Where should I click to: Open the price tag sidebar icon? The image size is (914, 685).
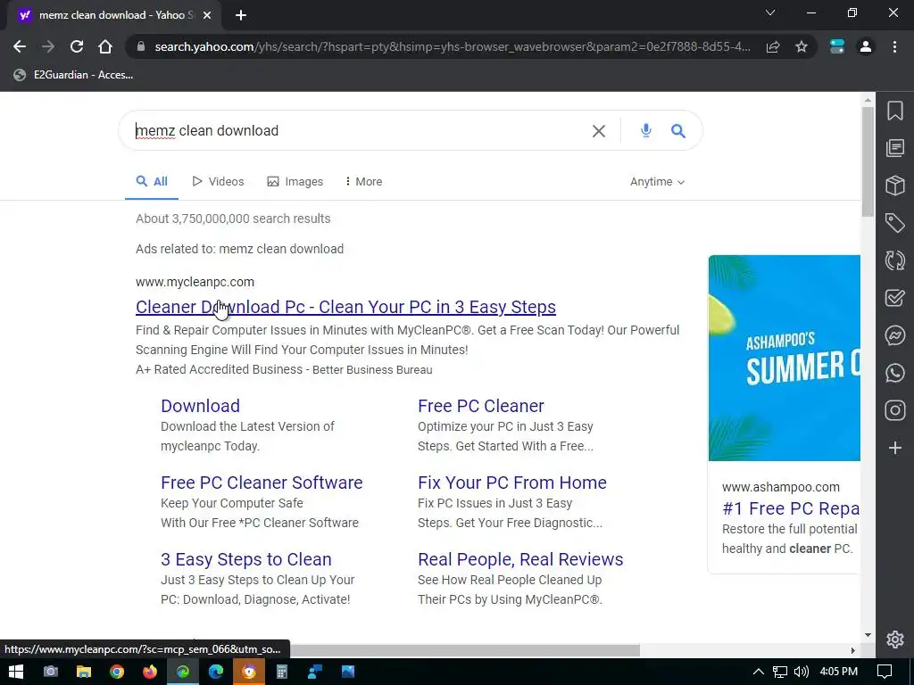tap(894, 222)
